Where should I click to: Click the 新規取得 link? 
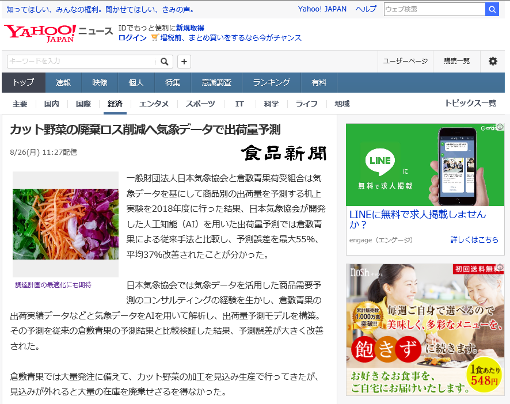coord(191,27)
